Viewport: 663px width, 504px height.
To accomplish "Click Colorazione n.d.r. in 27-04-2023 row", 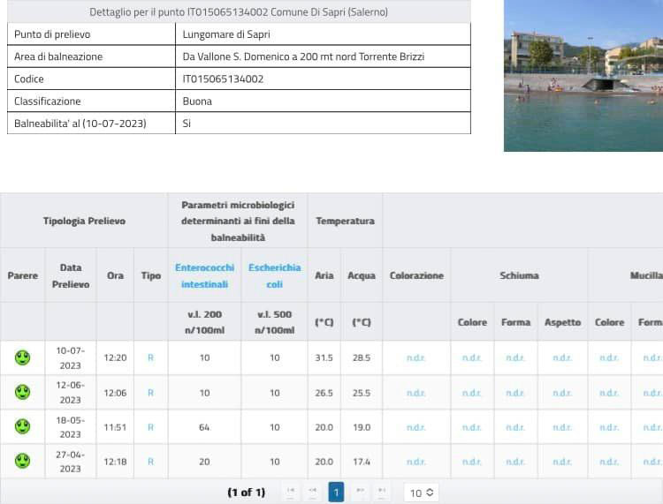I will point(415,462).
